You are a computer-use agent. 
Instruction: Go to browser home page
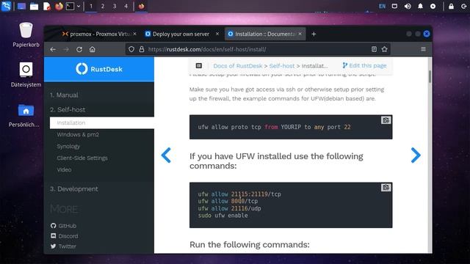(93, 49)
